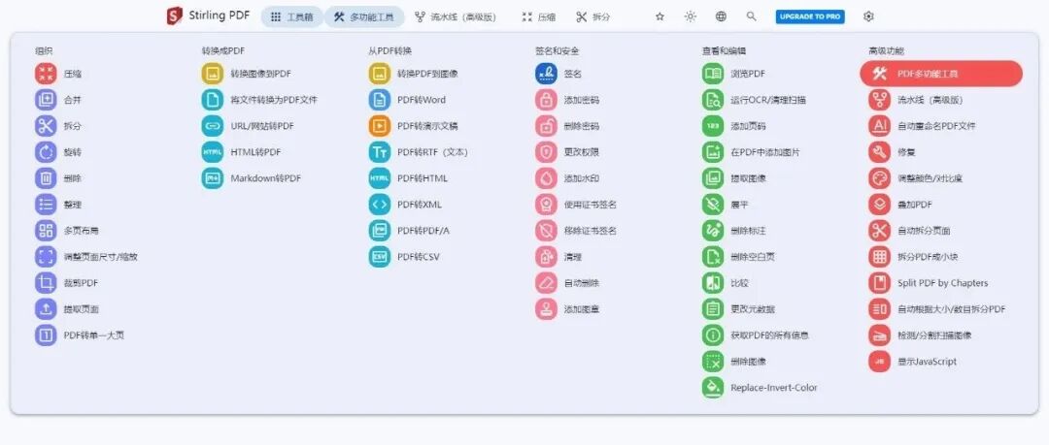Viewport: 1049px width, 445px height.
Task: Open 在PDF中添加图片 tool
Action: point(751,152)
